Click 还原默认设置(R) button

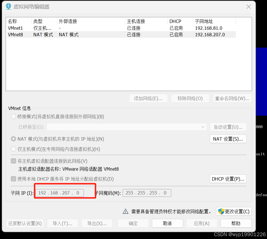[x=25, y=223]
